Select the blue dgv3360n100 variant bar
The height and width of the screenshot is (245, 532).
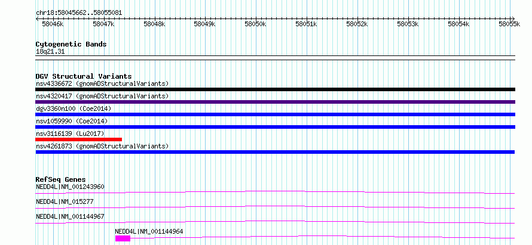[275, 114]
